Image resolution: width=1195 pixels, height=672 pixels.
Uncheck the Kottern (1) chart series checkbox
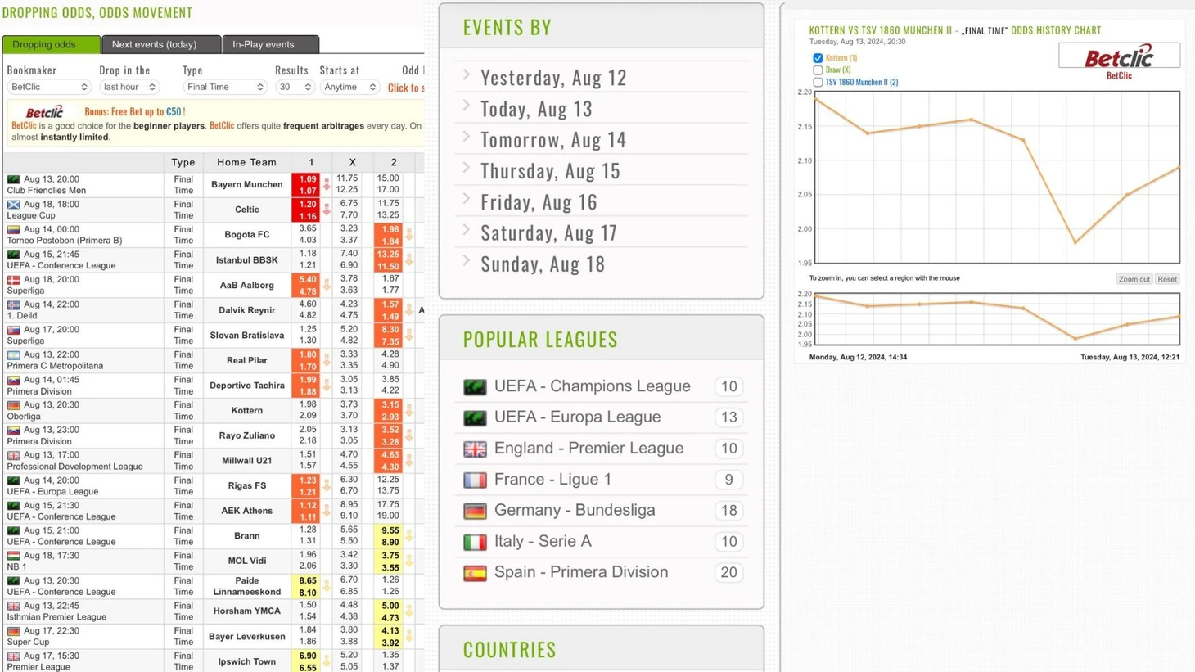point(818,58)
